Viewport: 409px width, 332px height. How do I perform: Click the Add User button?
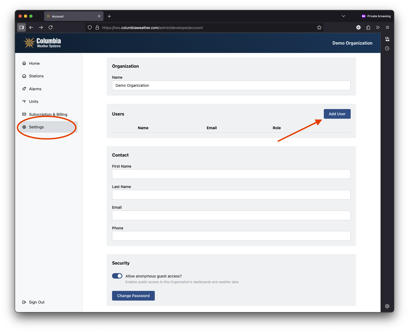[337, 114]
